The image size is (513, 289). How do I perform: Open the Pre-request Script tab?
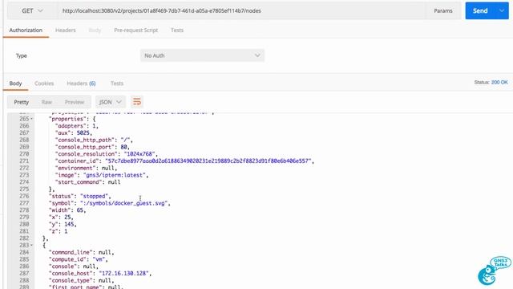(x=135, y=31)
